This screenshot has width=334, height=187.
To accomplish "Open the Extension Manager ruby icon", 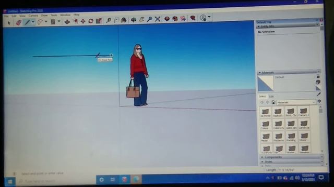I will click(193, 18).
